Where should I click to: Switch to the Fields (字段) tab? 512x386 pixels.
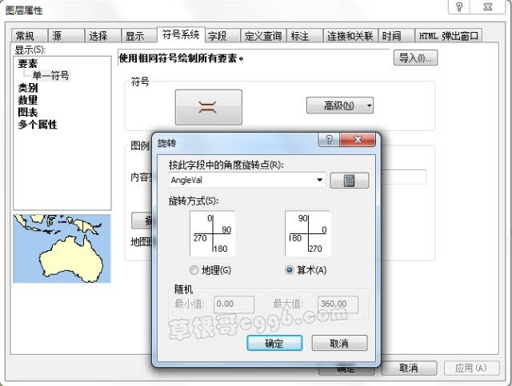point(222,36)
